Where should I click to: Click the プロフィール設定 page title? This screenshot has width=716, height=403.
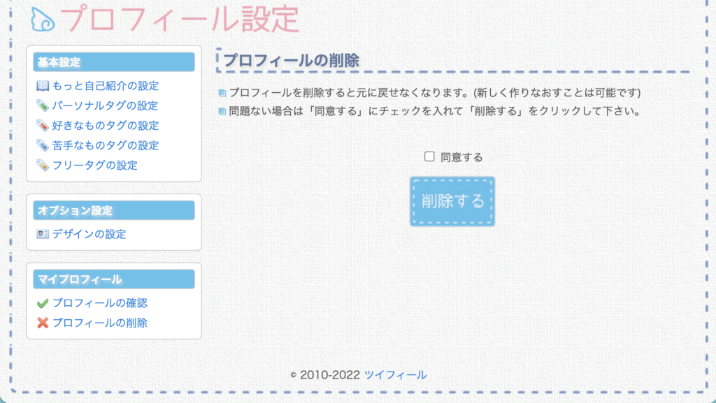click(x=180, y=19)
